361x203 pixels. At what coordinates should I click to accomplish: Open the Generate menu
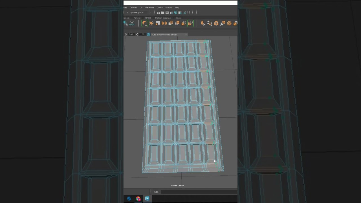point(149,7)
